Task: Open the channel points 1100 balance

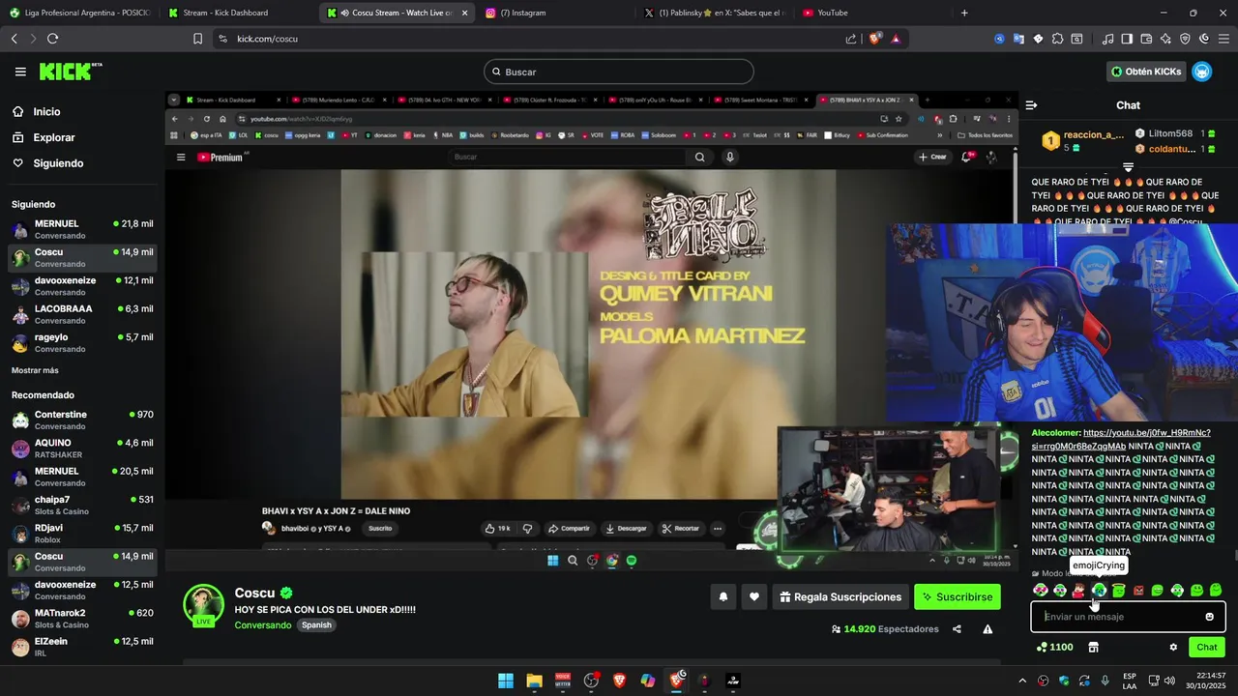Action: tap(1054, 647)
